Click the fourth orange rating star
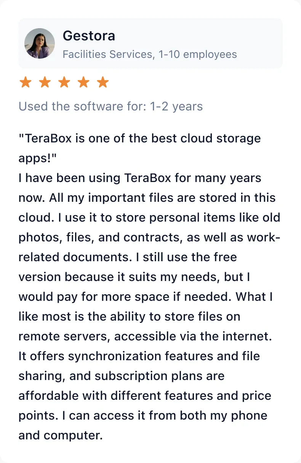 83,82
